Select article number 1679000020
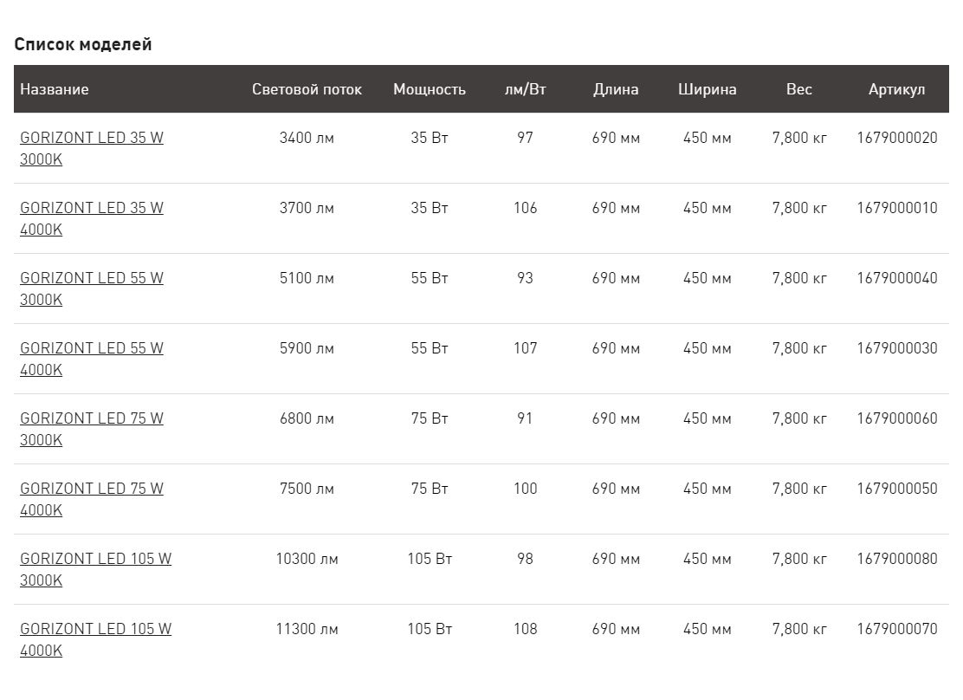This screenshot has height=700, width=963. click(x=896, y=137)
